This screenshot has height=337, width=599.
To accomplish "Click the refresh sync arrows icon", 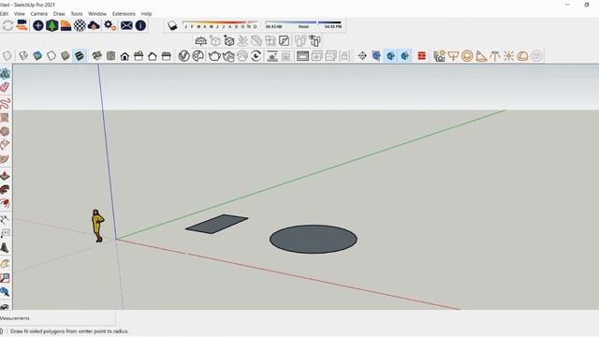I will tap(7, 25).
